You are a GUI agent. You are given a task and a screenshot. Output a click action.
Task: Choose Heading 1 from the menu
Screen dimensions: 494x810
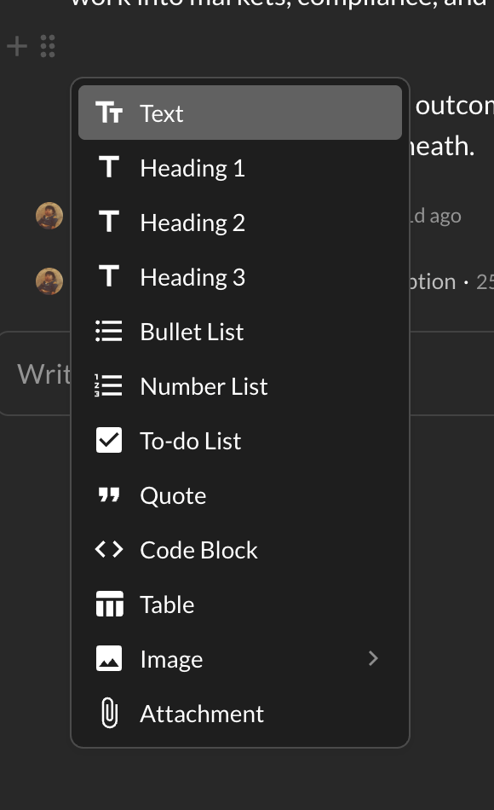coord(240,167)
